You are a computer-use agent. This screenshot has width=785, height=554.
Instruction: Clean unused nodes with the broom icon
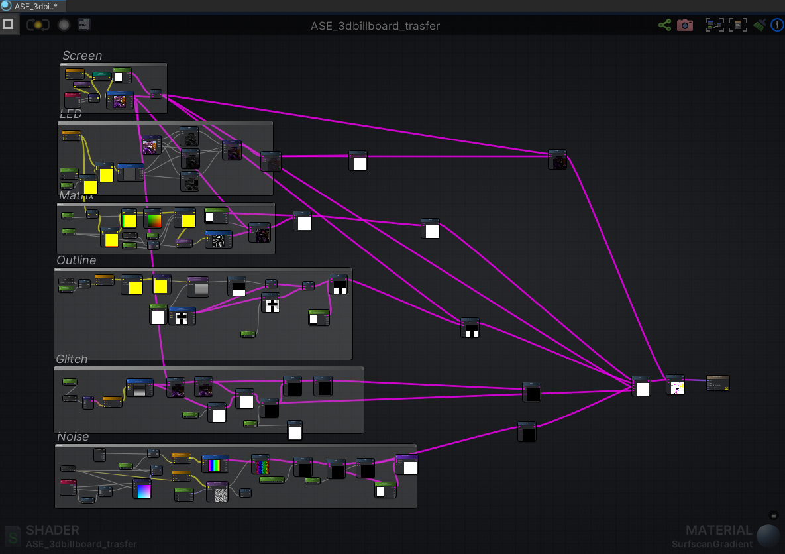(x=759, y=25)
